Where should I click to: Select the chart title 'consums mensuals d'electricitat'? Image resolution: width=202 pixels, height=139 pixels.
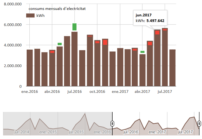click(57, 9)
